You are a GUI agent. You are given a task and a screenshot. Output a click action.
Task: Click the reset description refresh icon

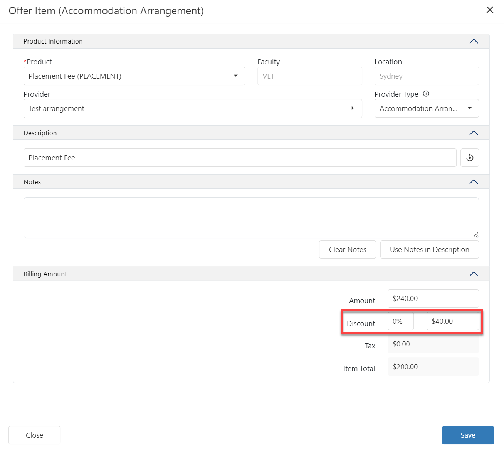coord(469,158)
